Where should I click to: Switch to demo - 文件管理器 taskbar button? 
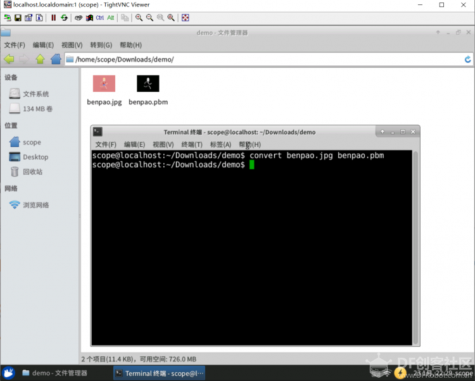[55, 373]
